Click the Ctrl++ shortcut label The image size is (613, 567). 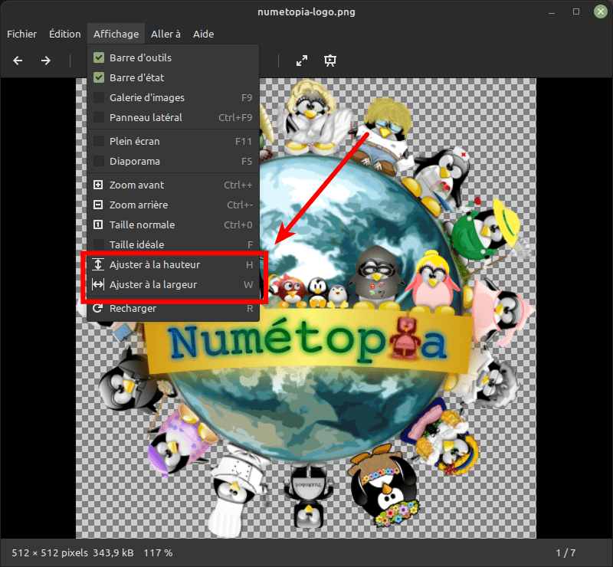click(x=238, y=185)
